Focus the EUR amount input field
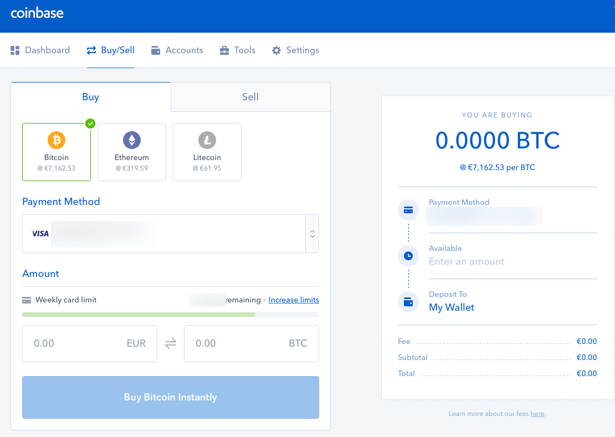Screen dimensions: 615x437 pos(90,344)
